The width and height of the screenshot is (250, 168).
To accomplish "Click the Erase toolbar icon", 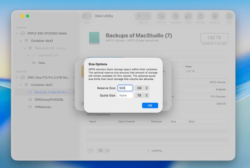I will pos(188,17).
